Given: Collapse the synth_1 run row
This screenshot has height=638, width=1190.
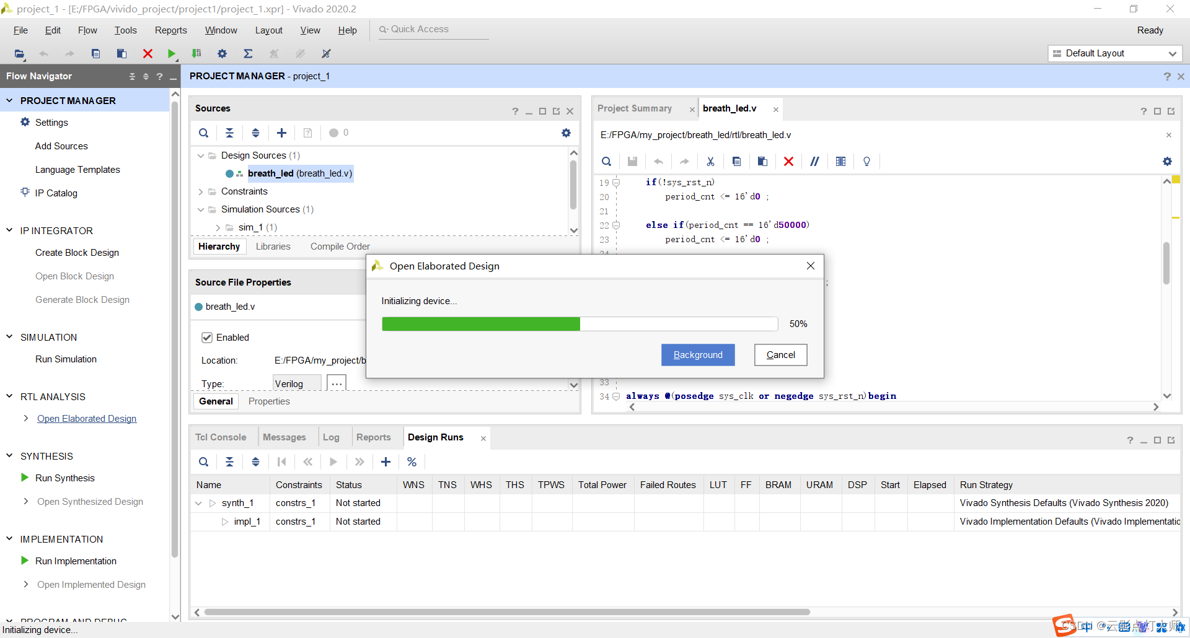Looking at the screenshot, I should pyautogui.click(x=198, y=503).
